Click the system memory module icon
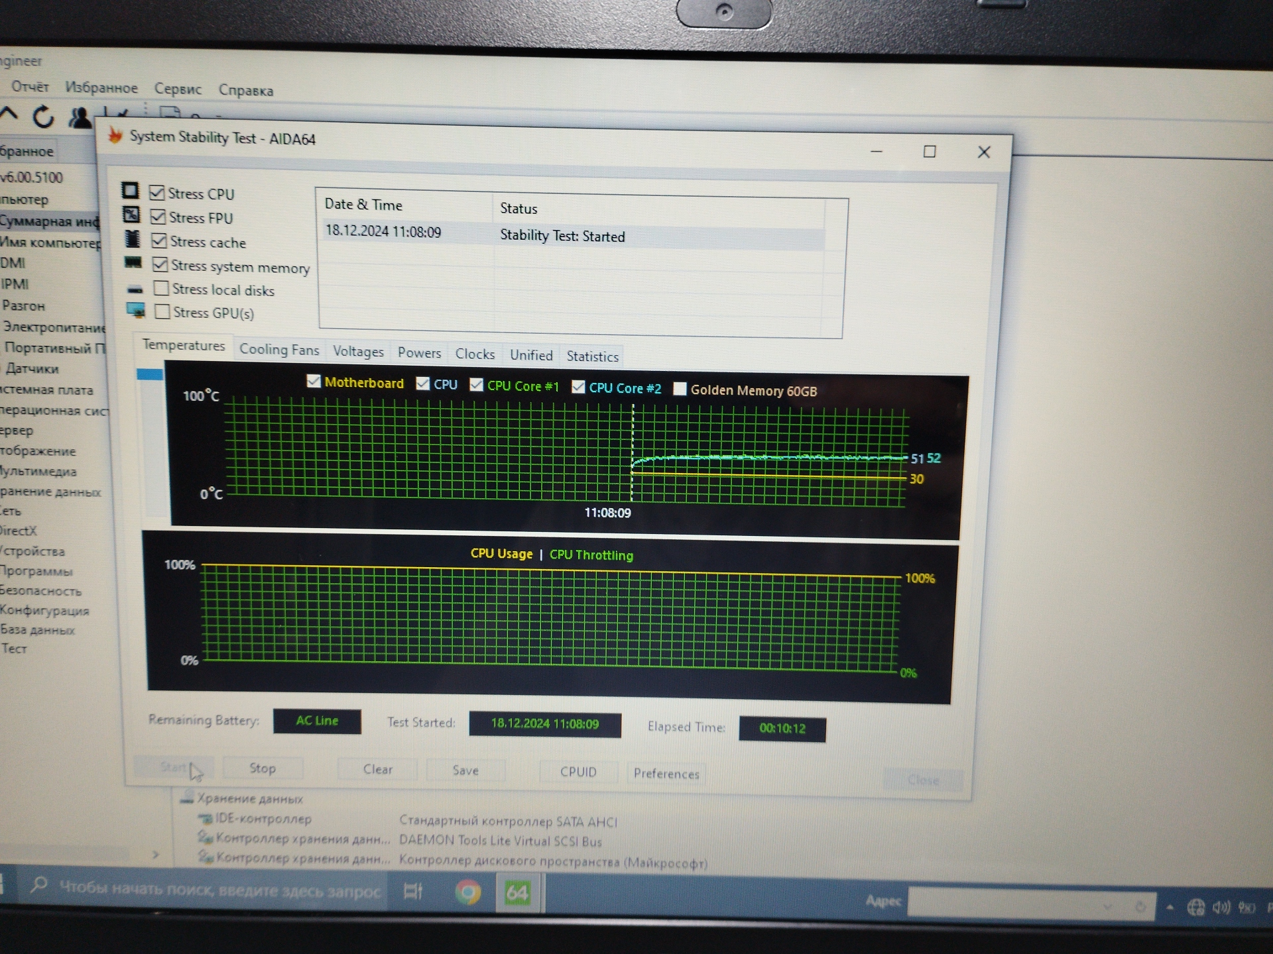 (133, 262)
